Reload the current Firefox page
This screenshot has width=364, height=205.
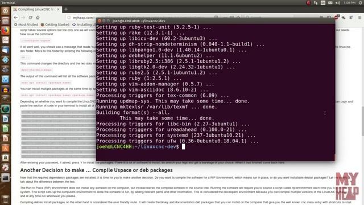(x=30, y=18)
